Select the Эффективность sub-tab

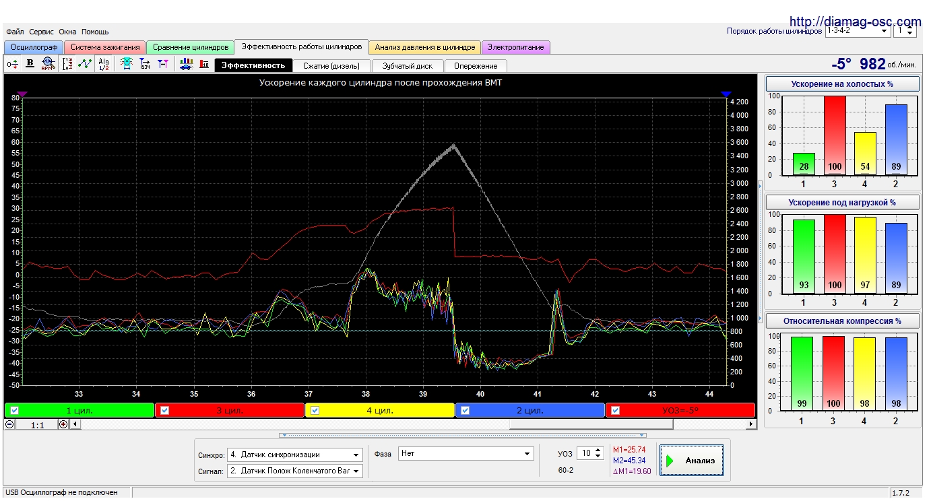click(x=253, y=65)
